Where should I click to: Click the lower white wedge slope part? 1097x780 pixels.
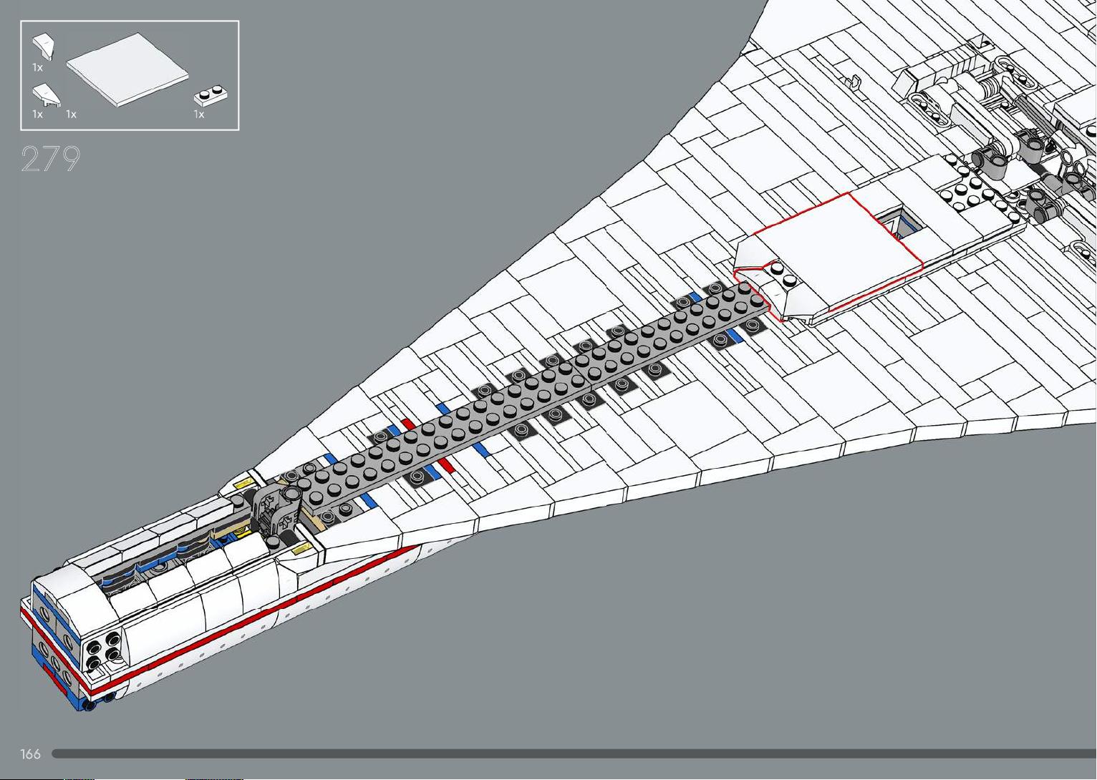click(46, 94)
